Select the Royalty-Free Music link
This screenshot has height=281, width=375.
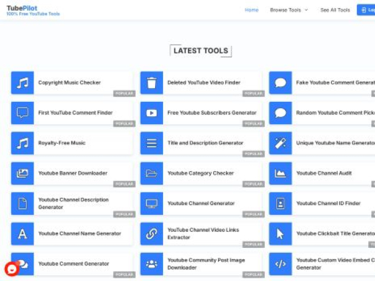tap(62, 142)
